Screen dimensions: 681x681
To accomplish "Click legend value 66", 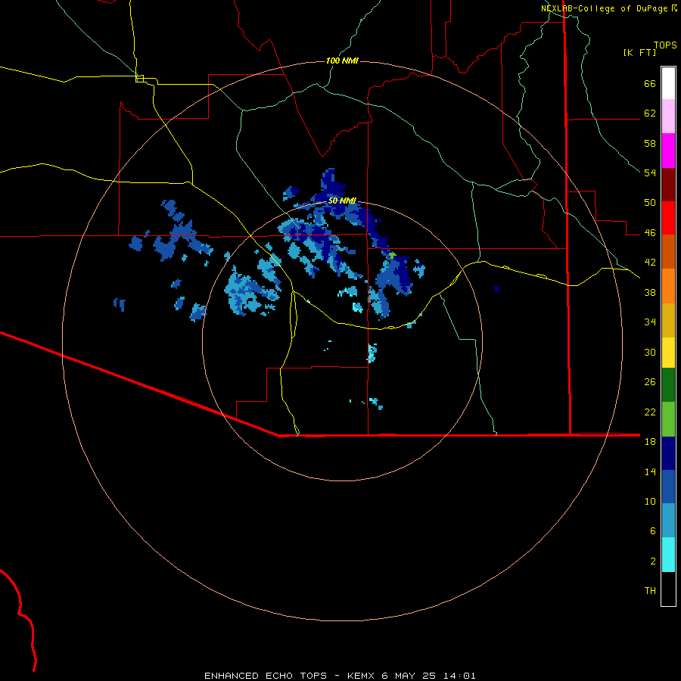I will coord(650,84).
